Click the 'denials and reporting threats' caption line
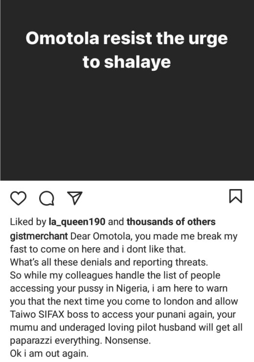 pos(109,262)
